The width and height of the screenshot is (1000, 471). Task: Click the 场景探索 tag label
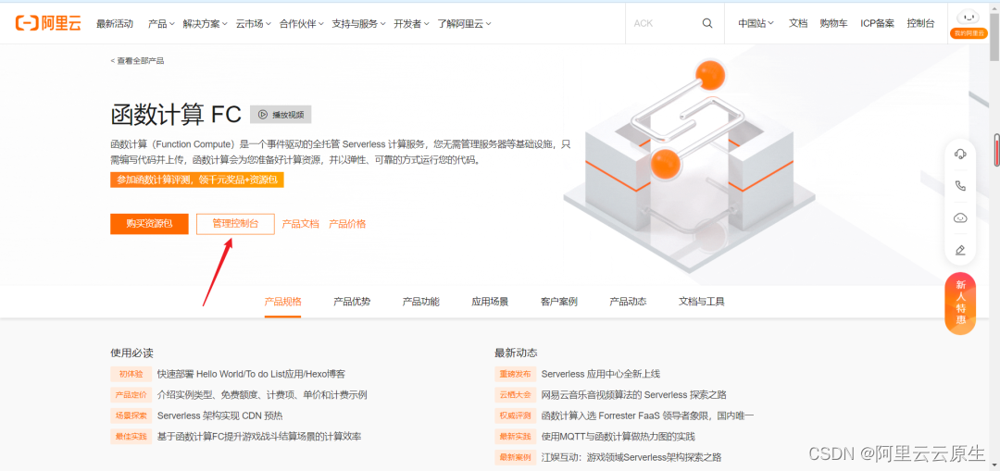point(131,415)
